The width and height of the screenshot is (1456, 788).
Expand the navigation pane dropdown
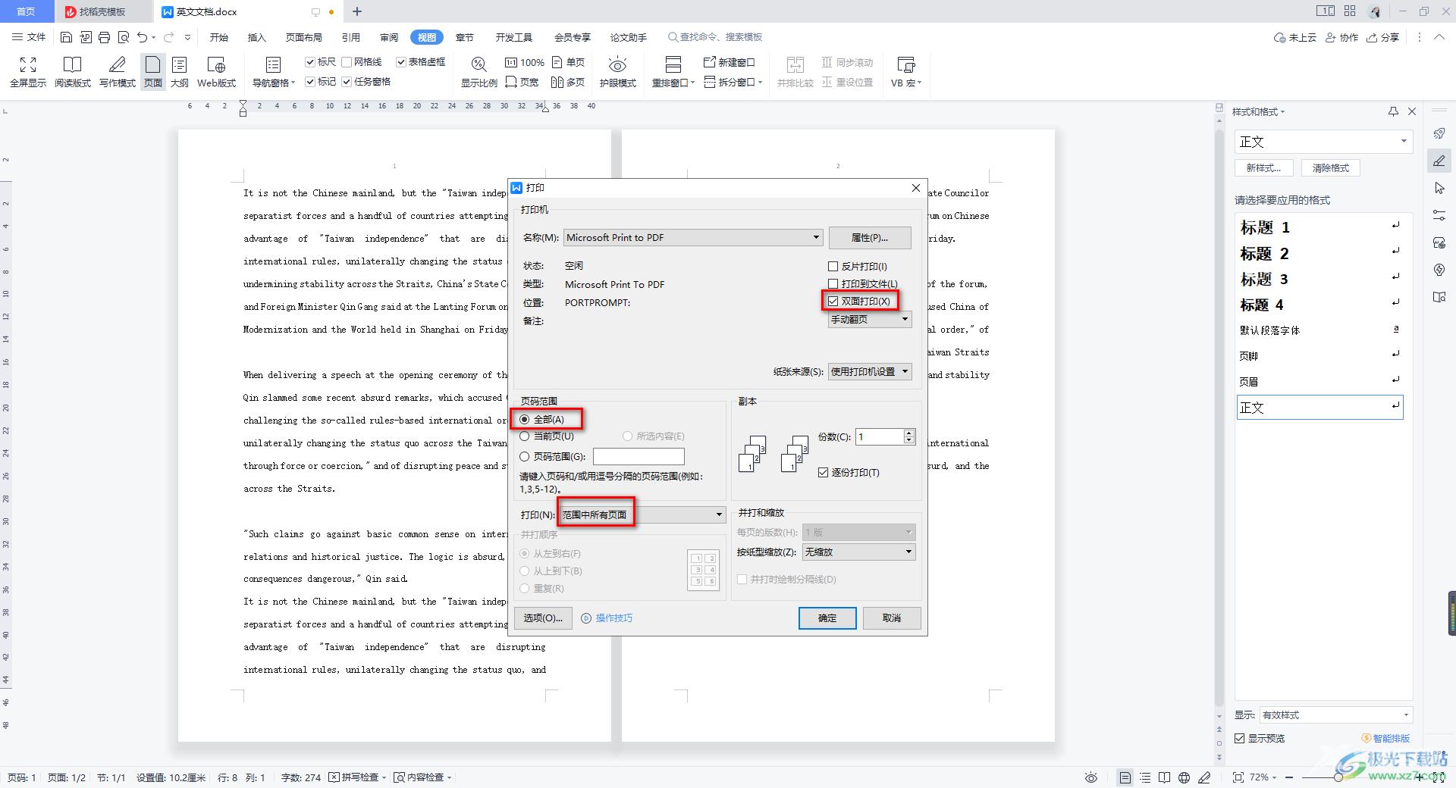point(273,83)
